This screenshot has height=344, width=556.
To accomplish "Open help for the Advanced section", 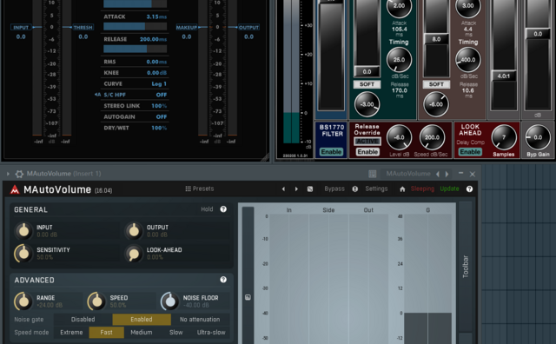I will (223, 280).
